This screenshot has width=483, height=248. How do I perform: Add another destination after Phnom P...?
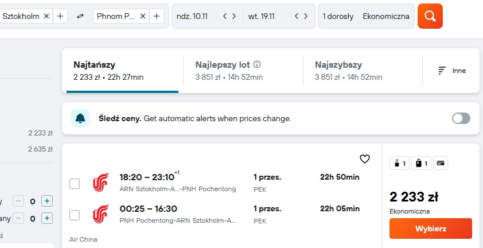coord(157,16)
